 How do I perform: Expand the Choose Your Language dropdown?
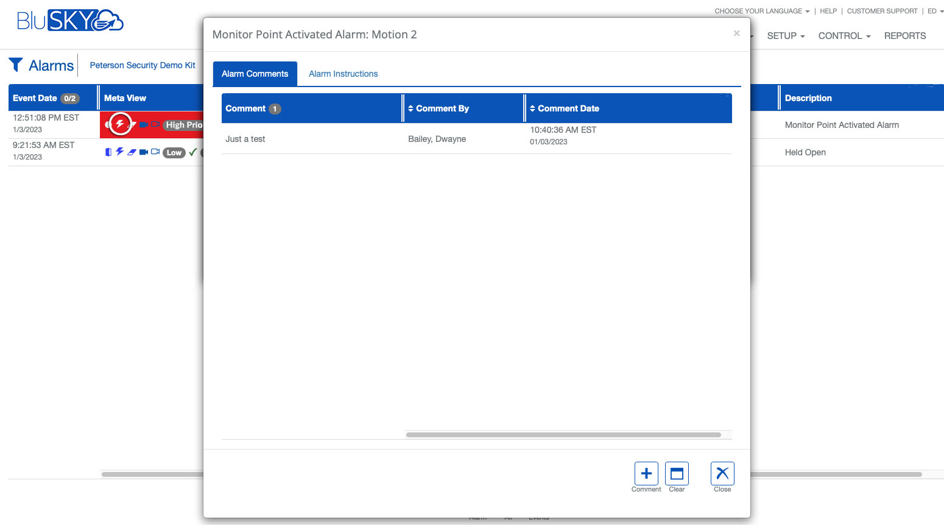click(761, 11)
